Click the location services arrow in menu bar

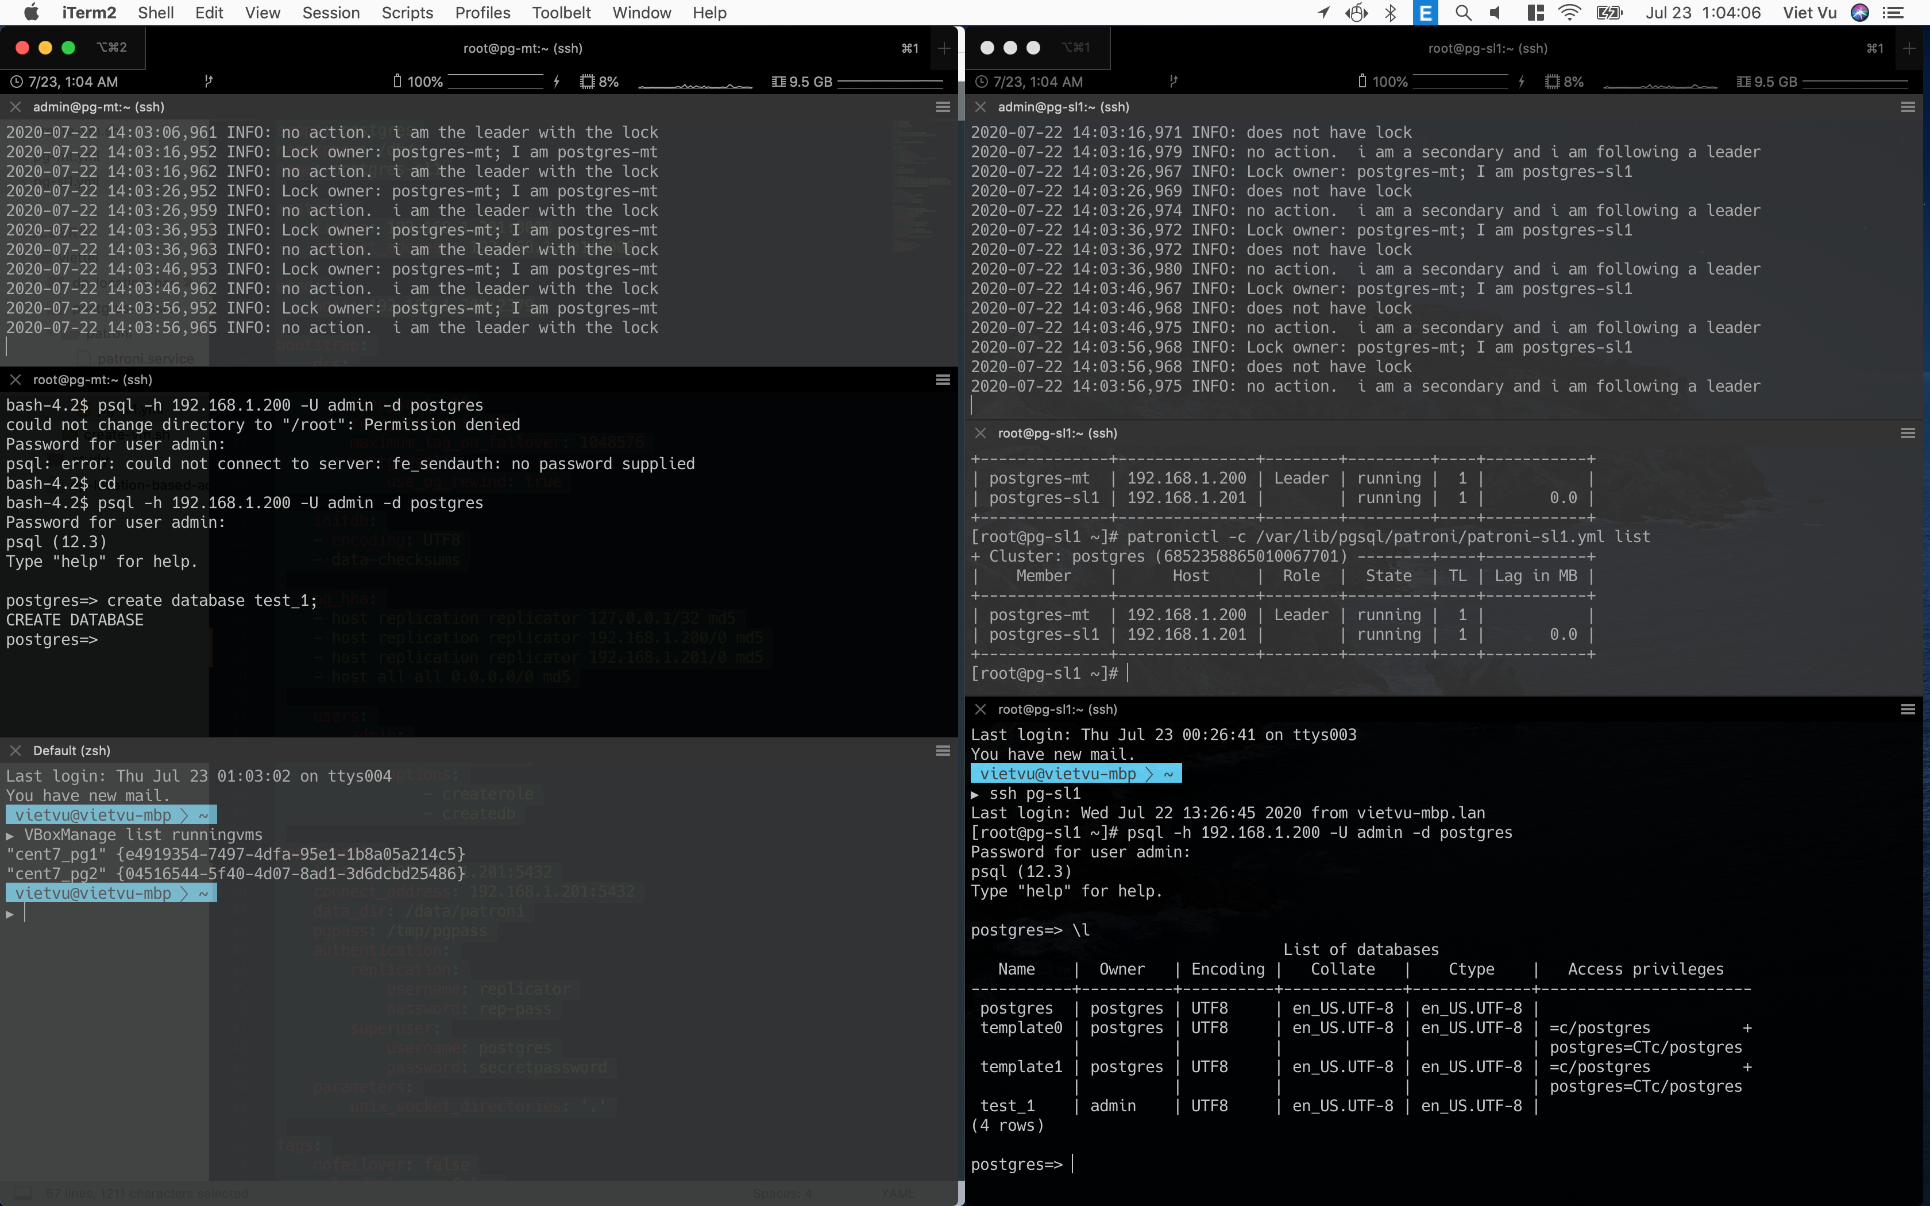pos(1323,13)
